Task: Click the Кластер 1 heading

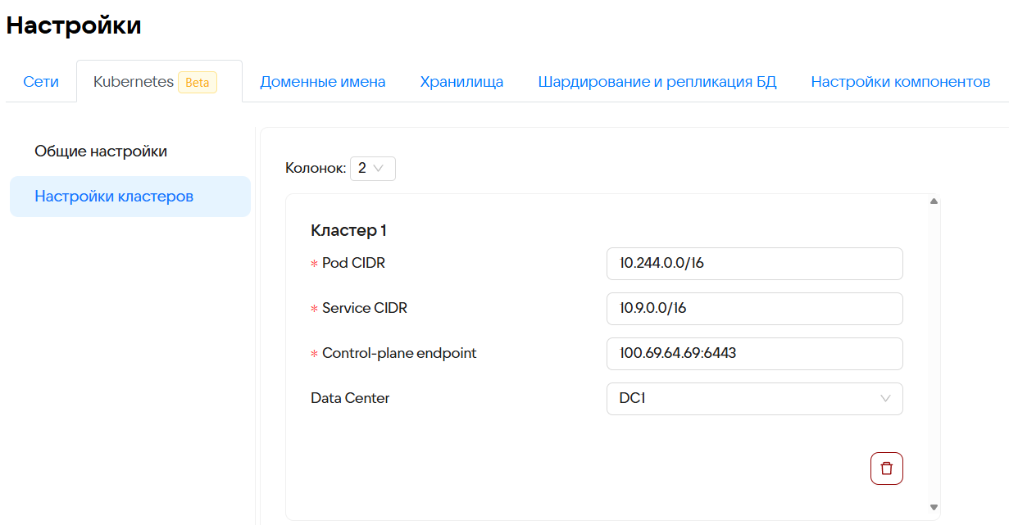Action: click(348, 230)
